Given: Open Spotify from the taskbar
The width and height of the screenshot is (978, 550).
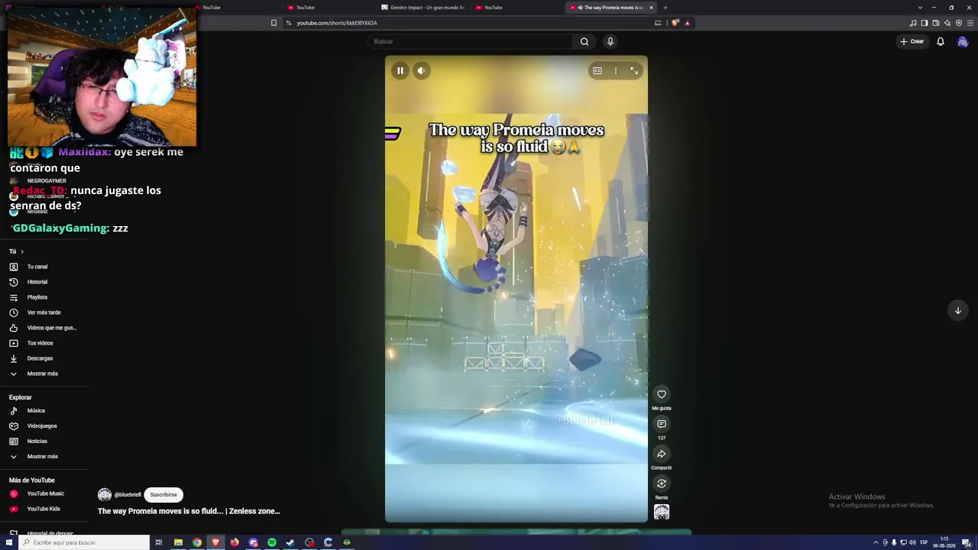Looking at the screenshot, I should [272, 542].
